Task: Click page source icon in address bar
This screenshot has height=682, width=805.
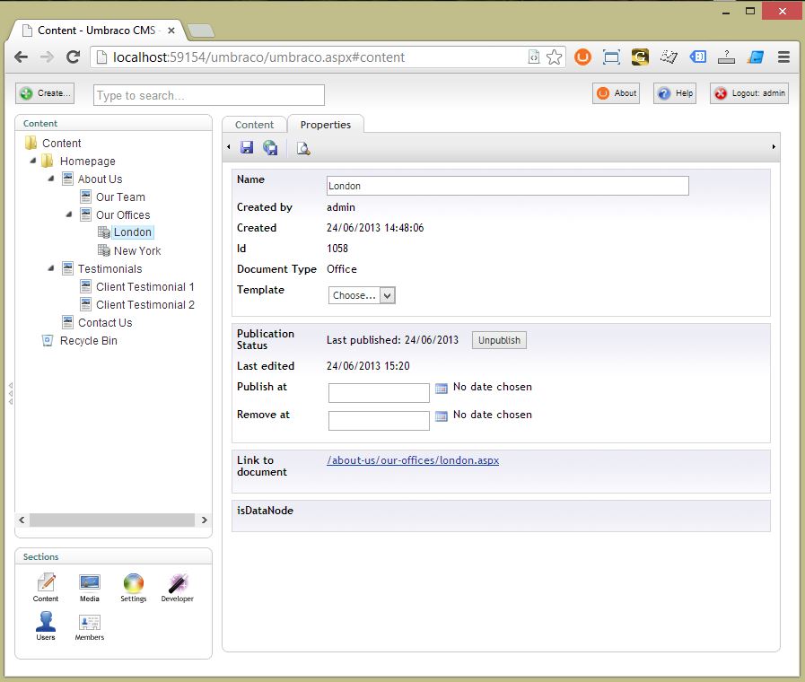Action: 533,57
